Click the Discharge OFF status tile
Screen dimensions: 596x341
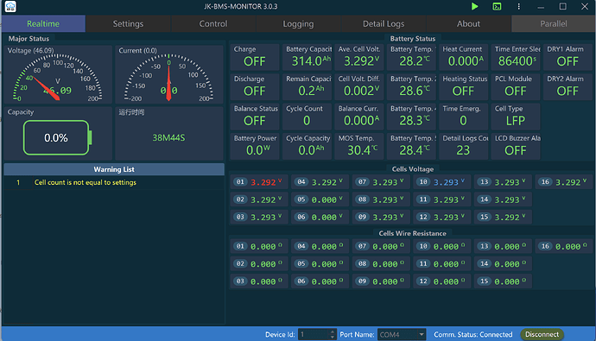(254, 86)
